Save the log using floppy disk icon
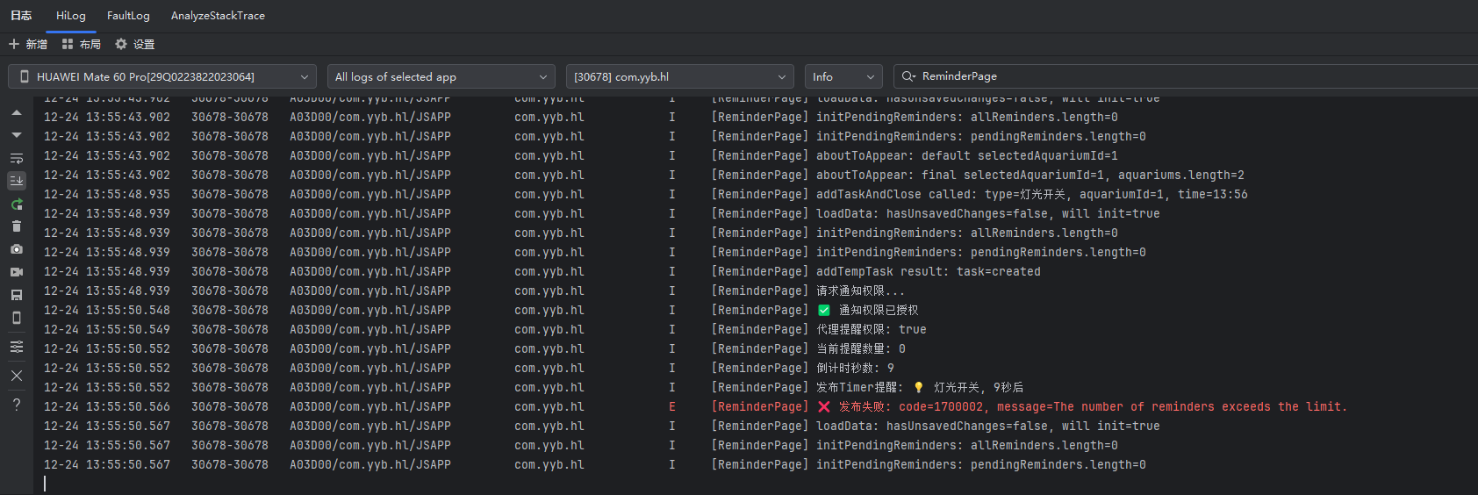Viewport: 1478px width, 495px height. (17, 295)
